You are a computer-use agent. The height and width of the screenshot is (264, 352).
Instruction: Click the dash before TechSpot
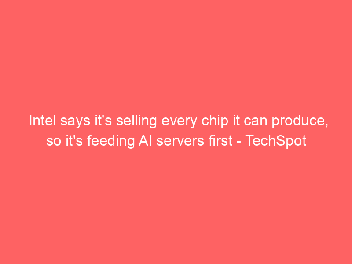(239, 142)
